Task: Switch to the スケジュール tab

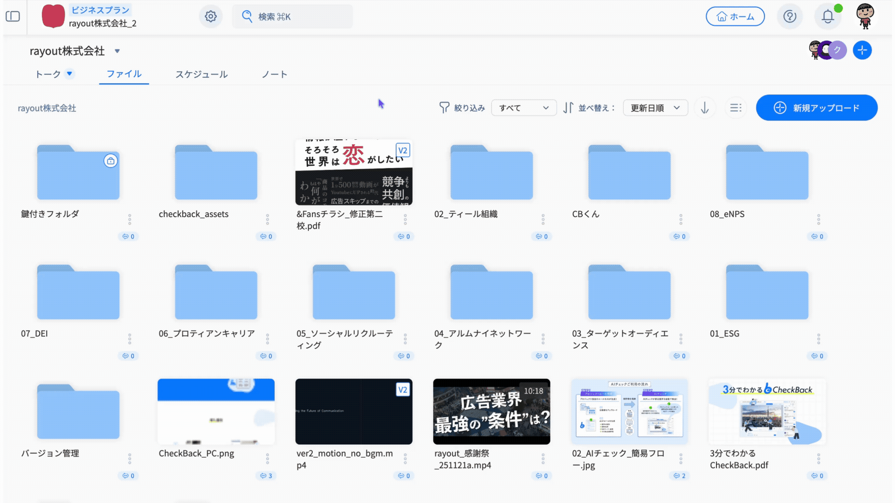Action: (201, 75)
